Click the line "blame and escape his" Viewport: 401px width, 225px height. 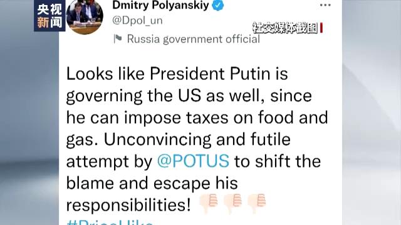[x=152, y=183]
